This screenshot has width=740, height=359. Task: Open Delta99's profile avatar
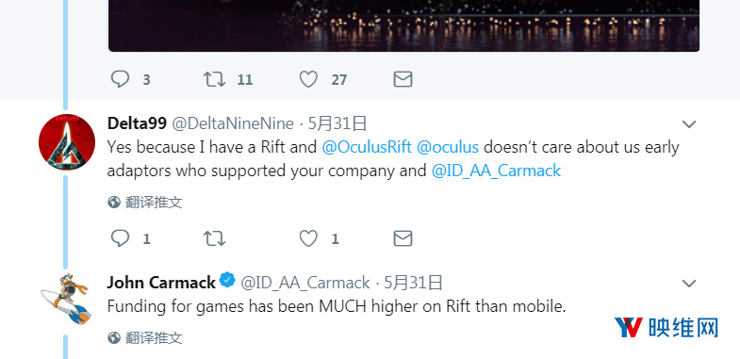coord(67,142)
